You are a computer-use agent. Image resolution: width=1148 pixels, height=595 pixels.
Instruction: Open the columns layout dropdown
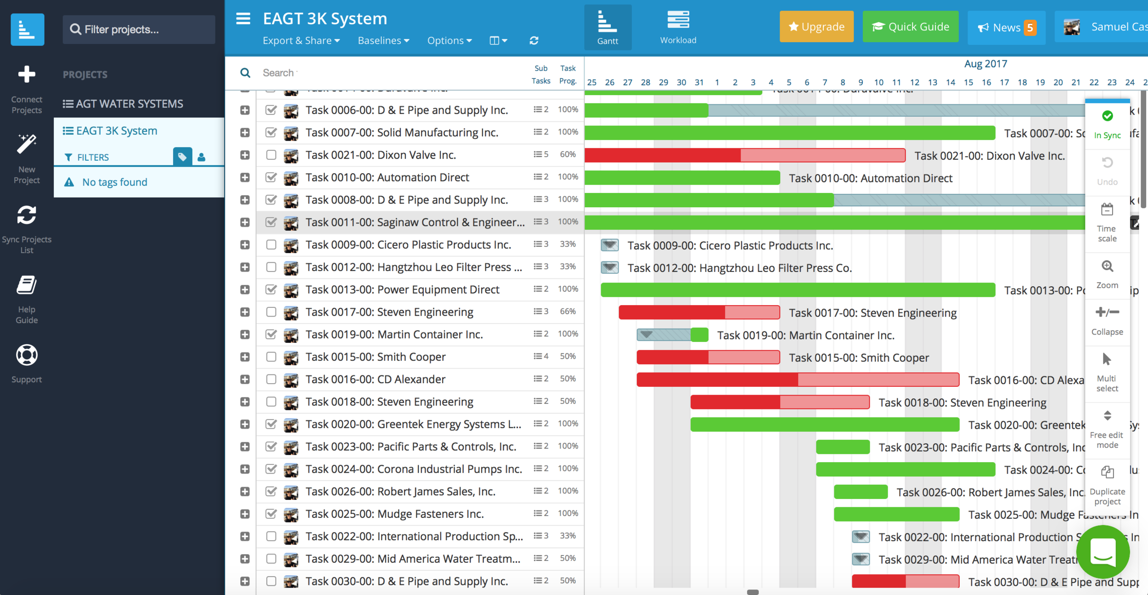(x=498, y=40)
